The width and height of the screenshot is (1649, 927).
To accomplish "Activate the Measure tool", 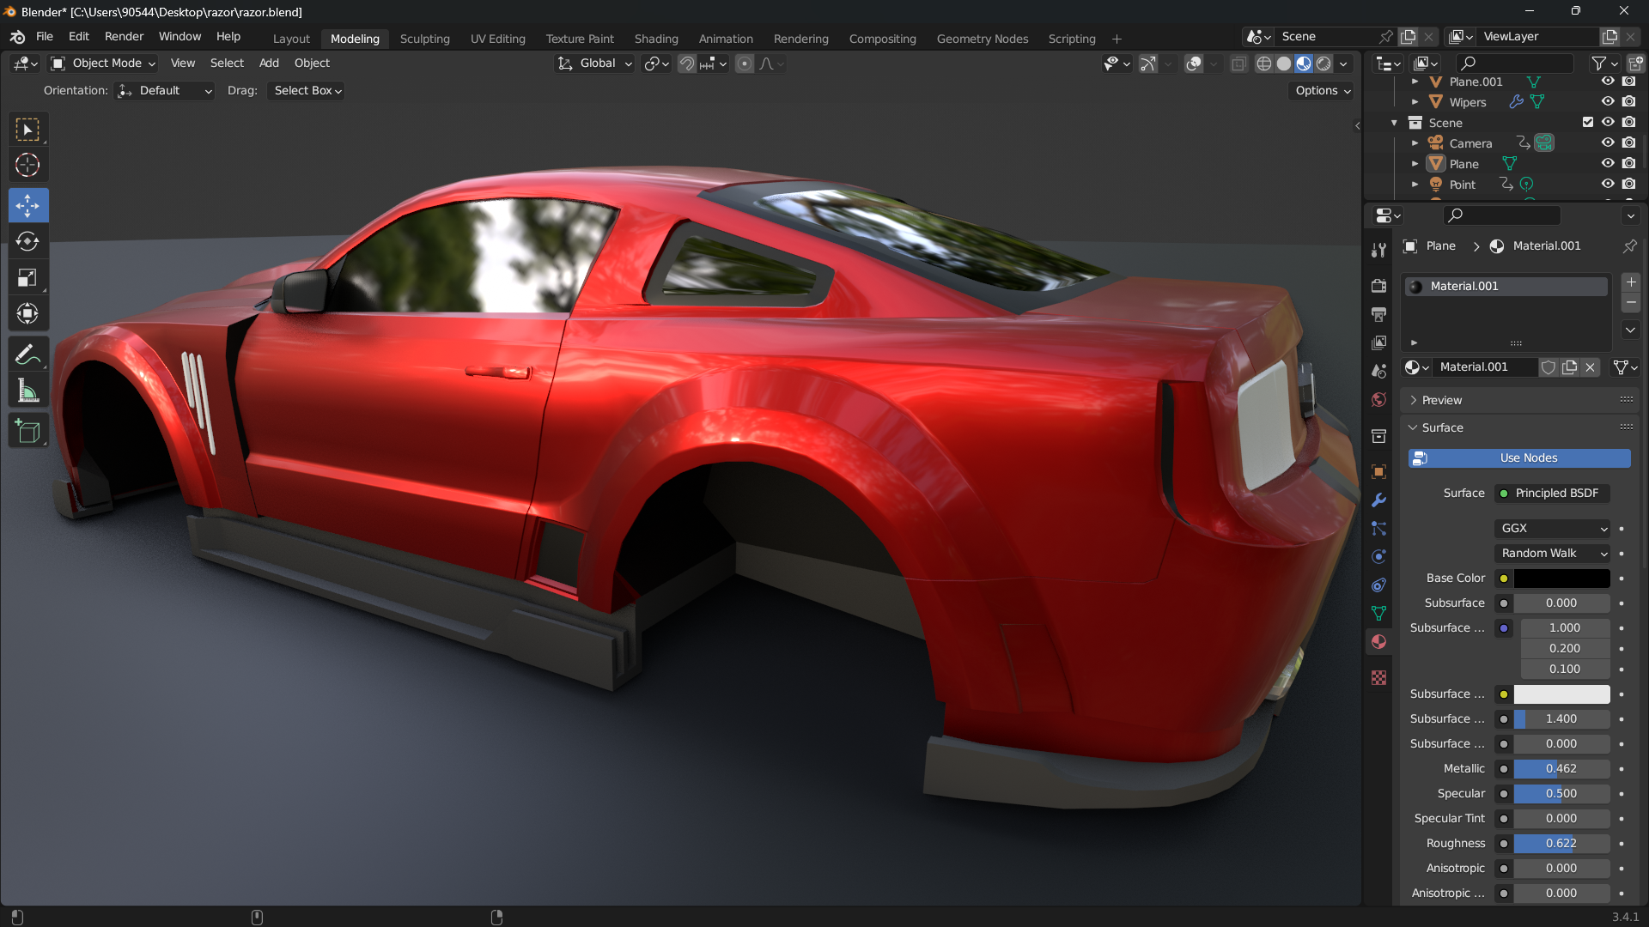I will [27, 391].
